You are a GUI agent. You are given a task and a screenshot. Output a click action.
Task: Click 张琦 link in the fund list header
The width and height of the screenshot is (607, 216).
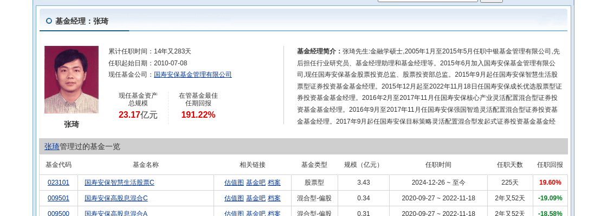pos(52,146)
